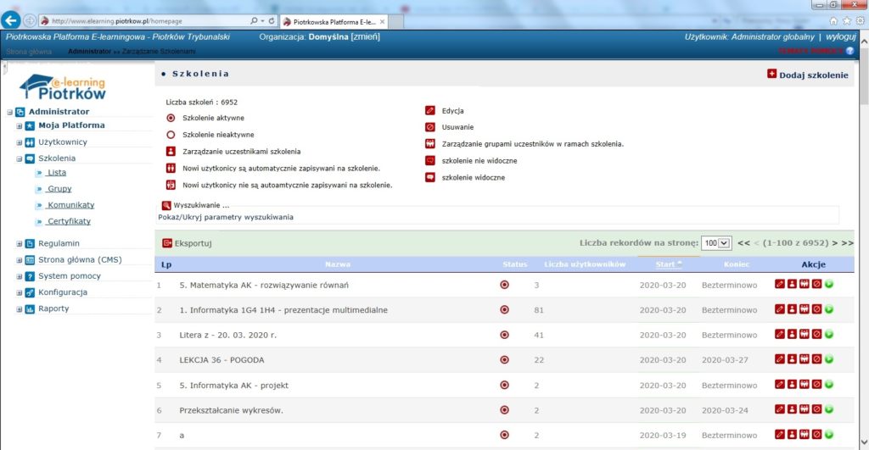Viewport: 869px width, 450px height.
Task: Click the red plus icon by Dodaj szkolenie
Action: pos(771,75)
